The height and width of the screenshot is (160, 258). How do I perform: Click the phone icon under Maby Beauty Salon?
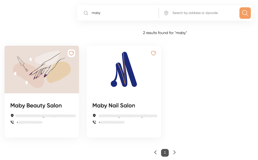[12, 122]
